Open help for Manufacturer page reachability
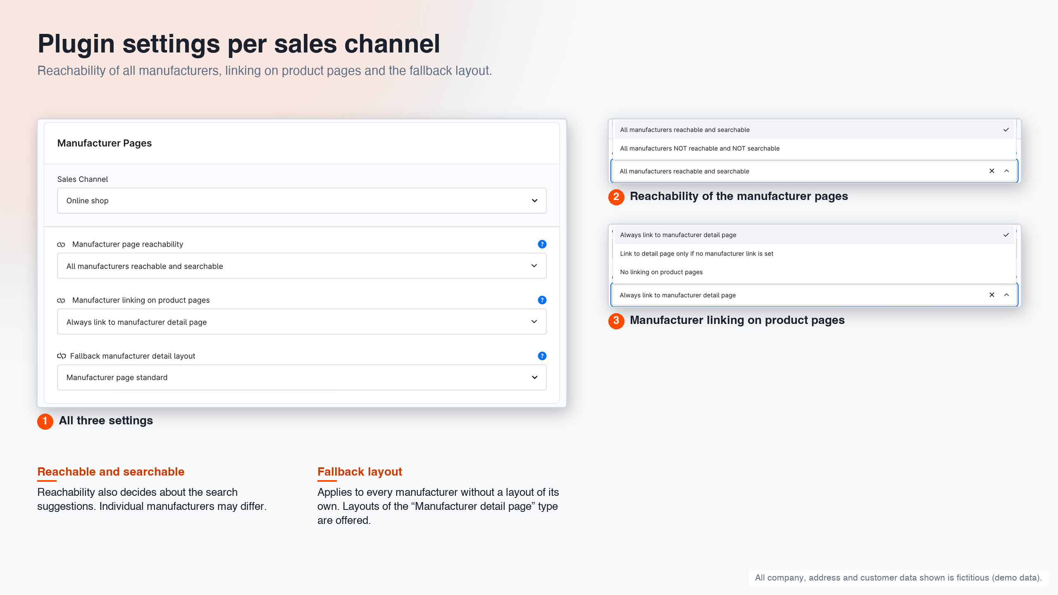The height and width of the screenshot is (595, 1058). (542, 244)
